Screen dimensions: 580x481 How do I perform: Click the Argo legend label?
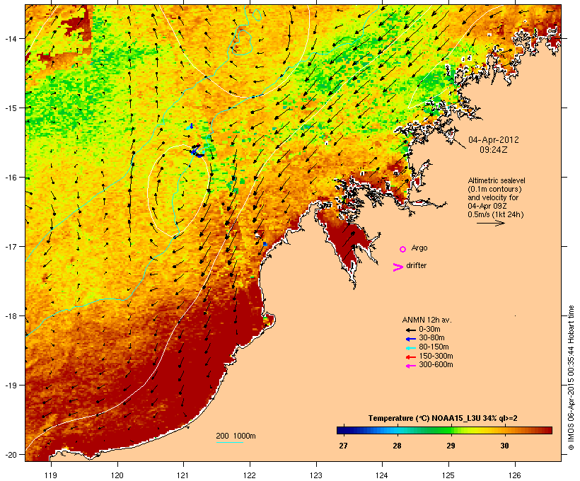pyautogui.click(x=419, y=248)
